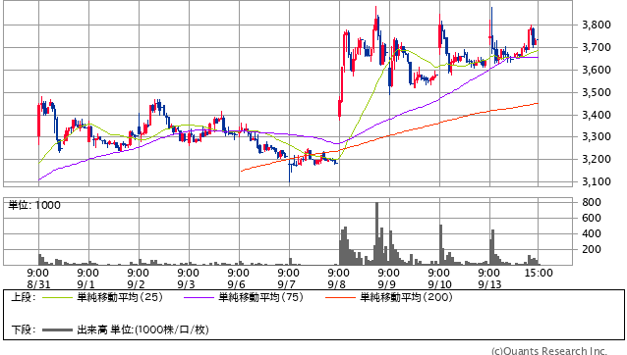Click the 3,300 price axis label

pos(597,136)
